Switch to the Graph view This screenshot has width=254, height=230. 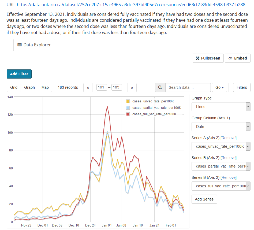pos(29,87)
